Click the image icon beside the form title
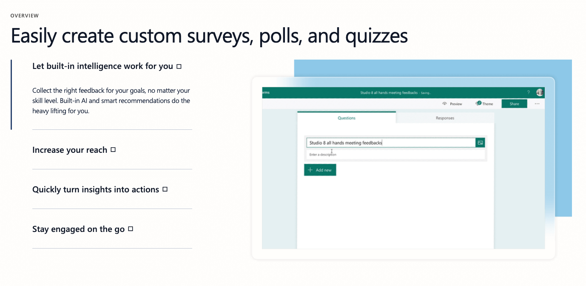586x286 pixels. [x=480, y=143]
